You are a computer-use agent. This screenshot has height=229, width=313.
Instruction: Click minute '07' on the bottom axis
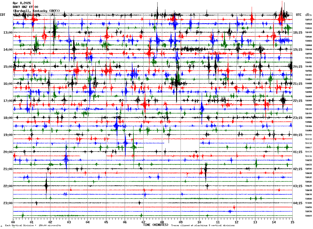(x=143, y=222)
